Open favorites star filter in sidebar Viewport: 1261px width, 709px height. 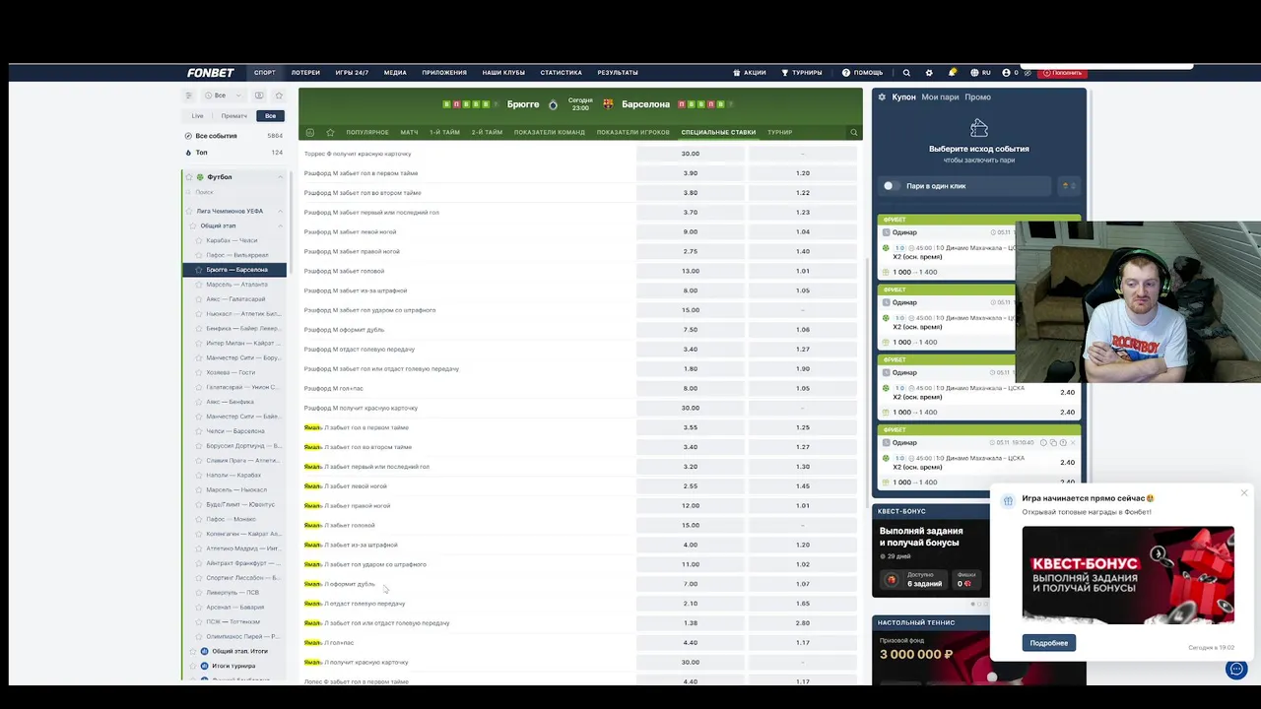[279, 96]
